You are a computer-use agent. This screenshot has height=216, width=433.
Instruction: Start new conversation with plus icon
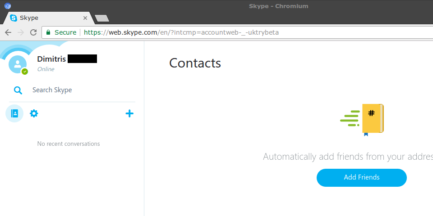129,113
